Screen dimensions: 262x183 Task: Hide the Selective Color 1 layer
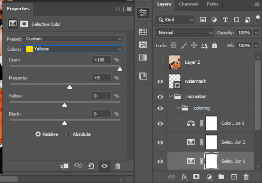point(160,162)
